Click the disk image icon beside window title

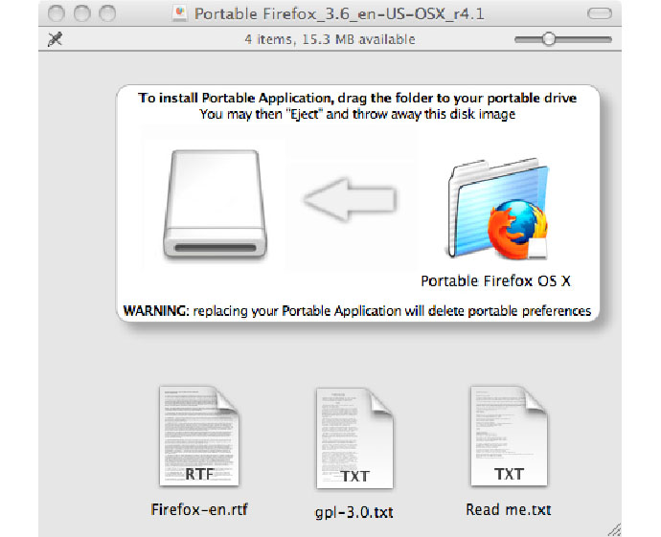pos(179,14)
